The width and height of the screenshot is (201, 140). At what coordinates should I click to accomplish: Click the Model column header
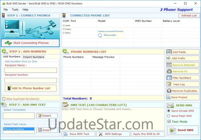point(102,21)
